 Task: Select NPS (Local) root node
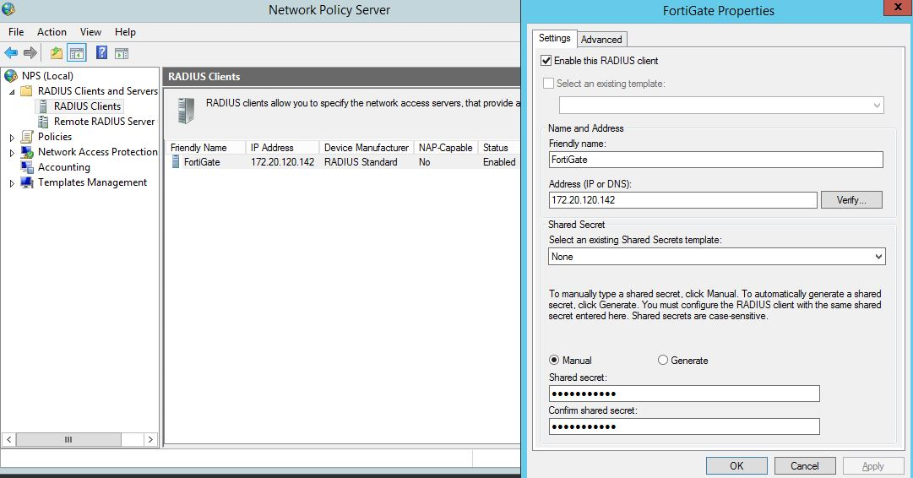(x=47, y=76)
